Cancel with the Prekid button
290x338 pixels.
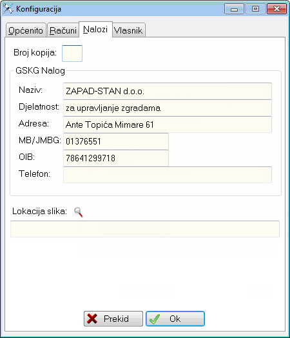click(x=113, y=319)
